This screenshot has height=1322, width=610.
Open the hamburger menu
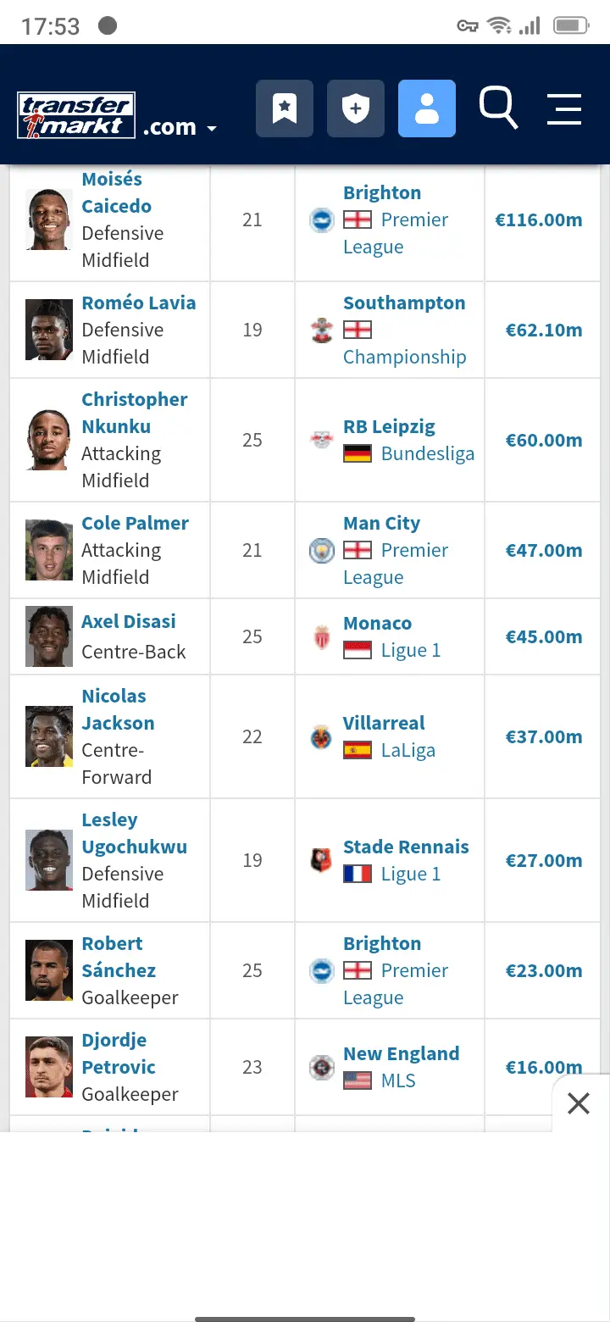(564, 109)
